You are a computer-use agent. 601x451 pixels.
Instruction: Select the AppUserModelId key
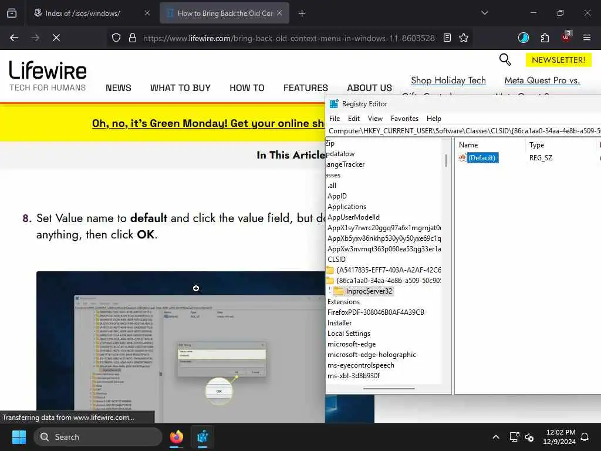[x=353, y=217]
